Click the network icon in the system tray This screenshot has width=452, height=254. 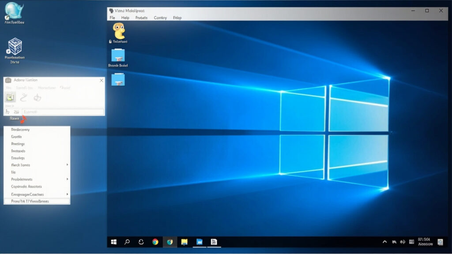click(394, 242)
